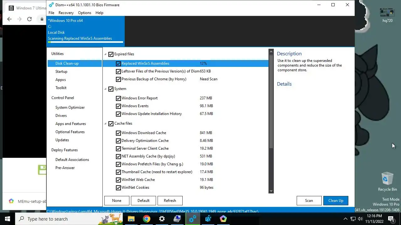Open File Explorer from the taskbar

[131, 219]
